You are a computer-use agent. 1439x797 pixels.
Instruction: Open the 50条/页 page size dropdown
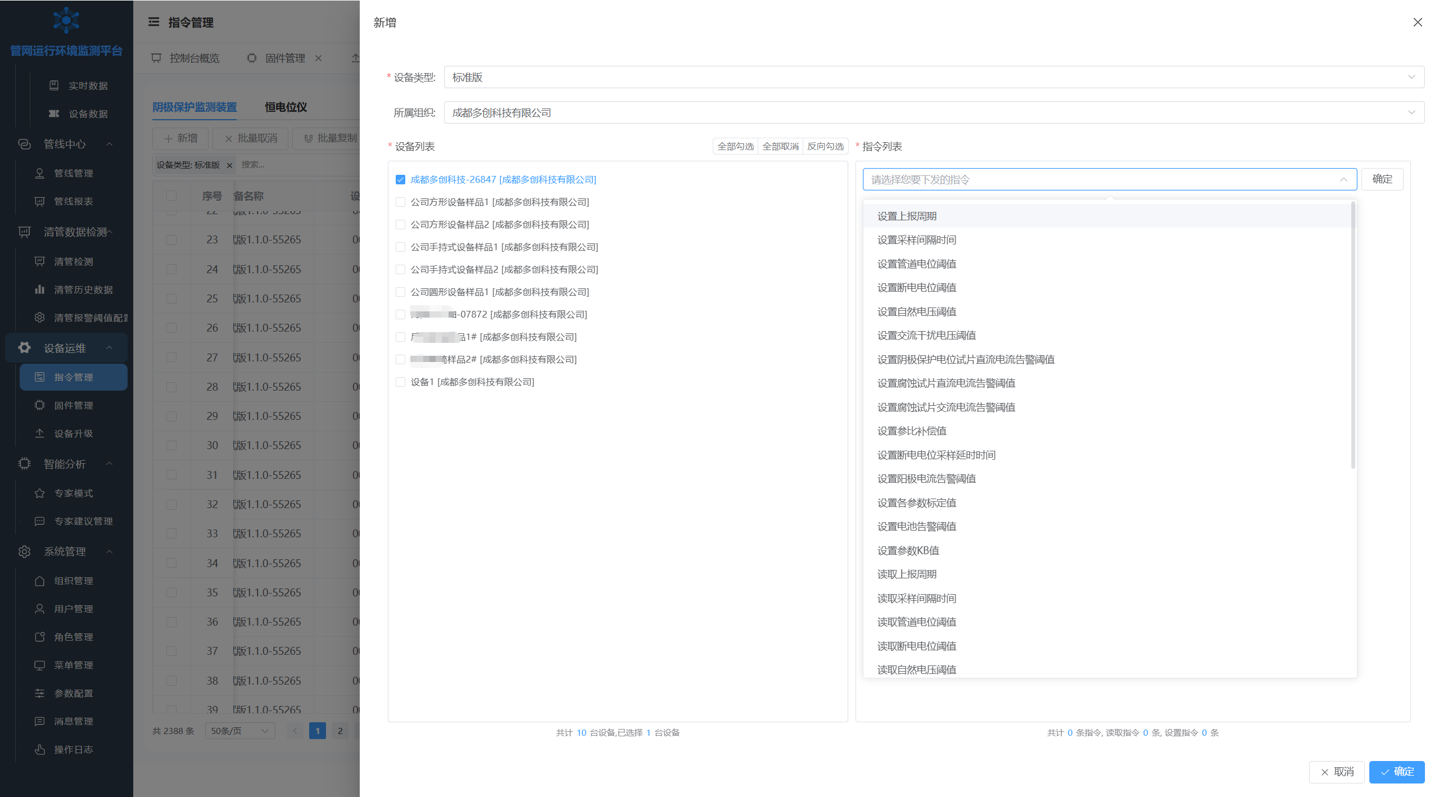240,731
